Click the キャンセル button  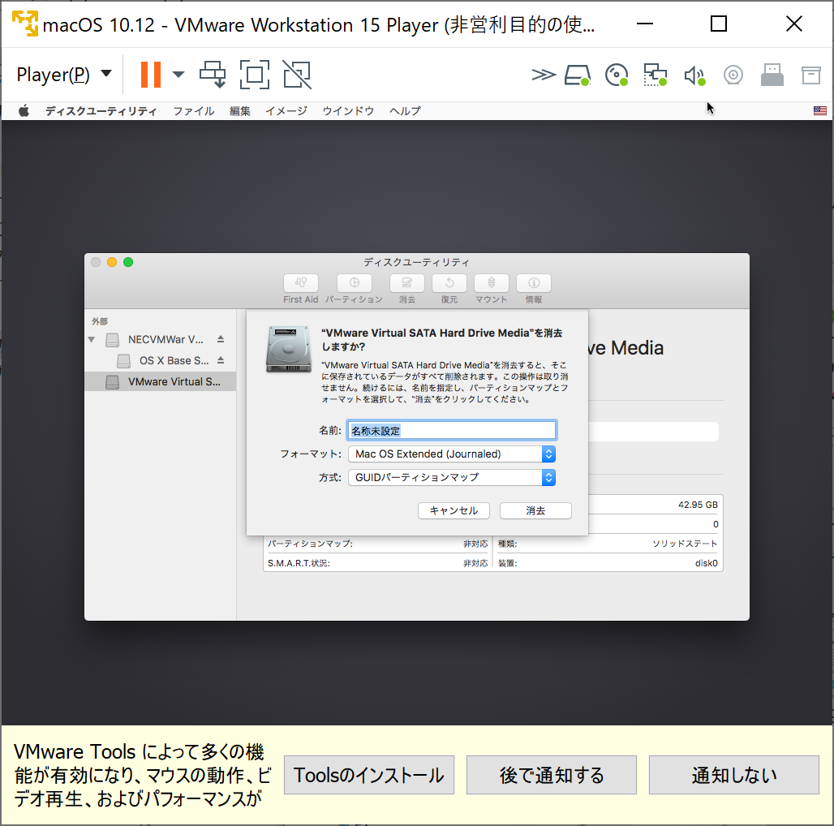[454, 510]
